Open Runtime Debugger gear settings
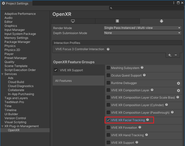This screenshot has width=185, height=146. pyautogui.click(x=179, y=83)
